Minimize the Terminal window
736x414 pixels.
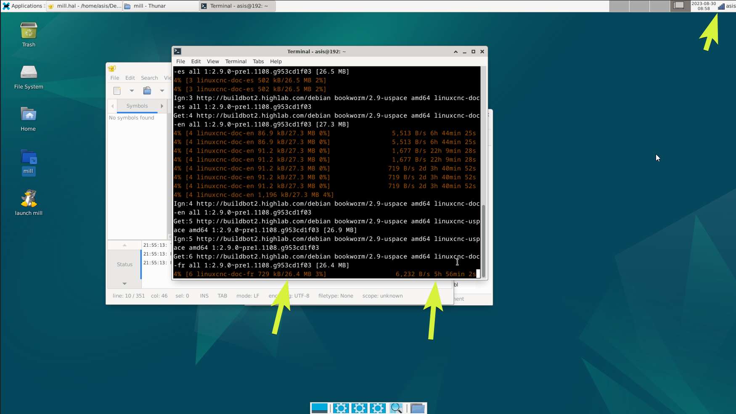click(464, 52)
